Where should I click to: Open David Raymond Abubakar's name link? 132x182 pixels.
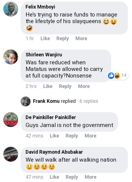(x=54, y=152)
